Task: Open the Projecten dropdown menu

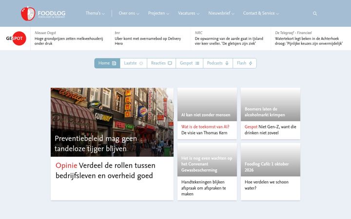Action: (x=158, y=13)
